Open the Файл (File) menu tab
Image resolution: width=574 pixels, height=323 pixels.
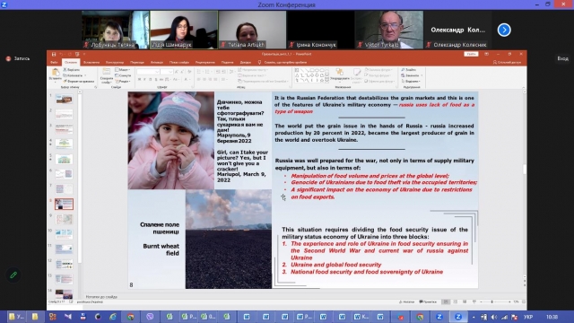(x=54, y=62)
